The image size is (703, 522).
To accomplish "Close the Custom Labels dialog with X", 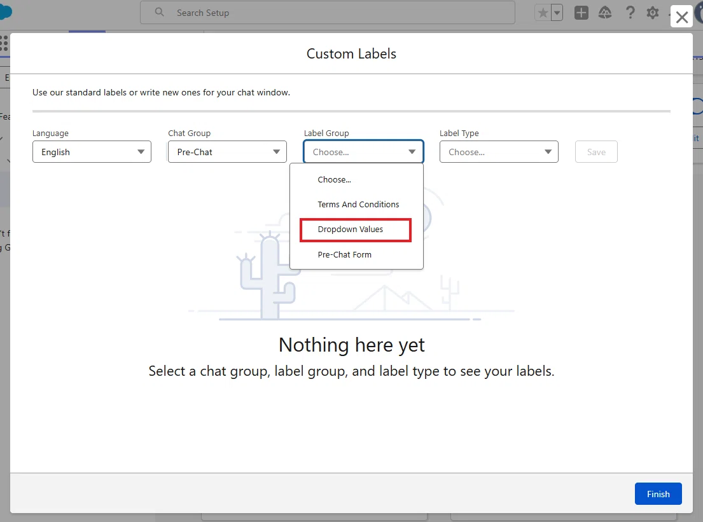I will (681, 17).
